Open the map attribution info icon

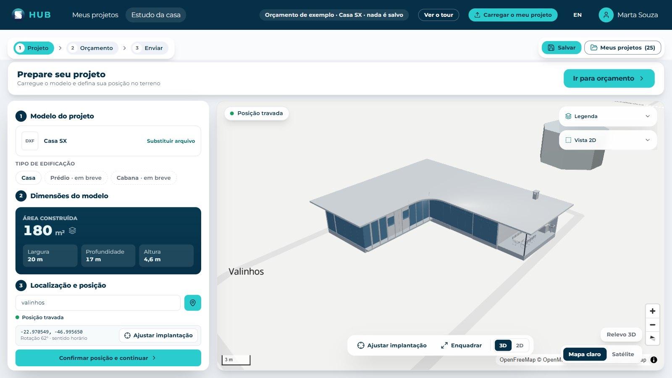654,360
